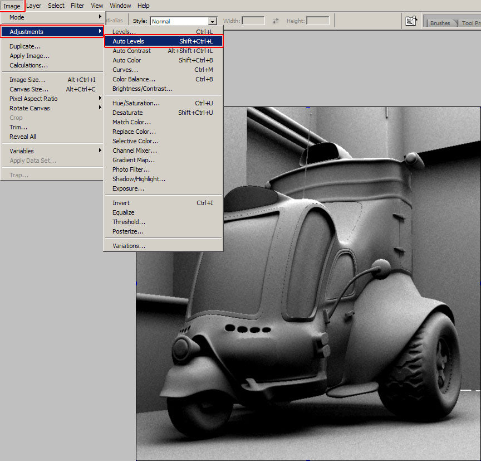Click the swap width and height arrows icon

276,20
